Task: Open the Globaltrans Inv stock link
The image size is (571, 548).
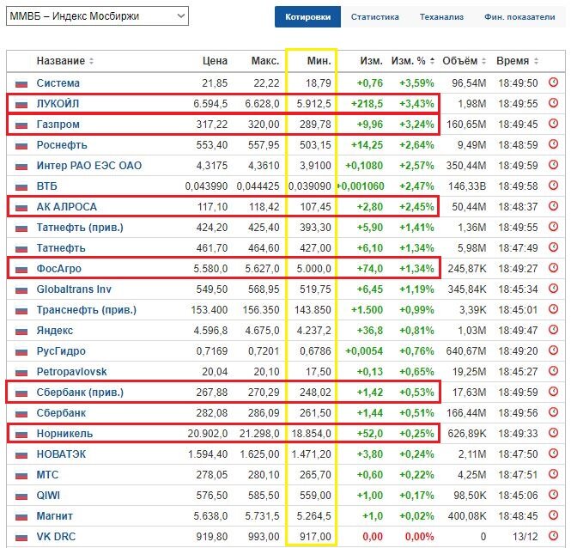Action: pyautogui.click(x=74, y=289)
